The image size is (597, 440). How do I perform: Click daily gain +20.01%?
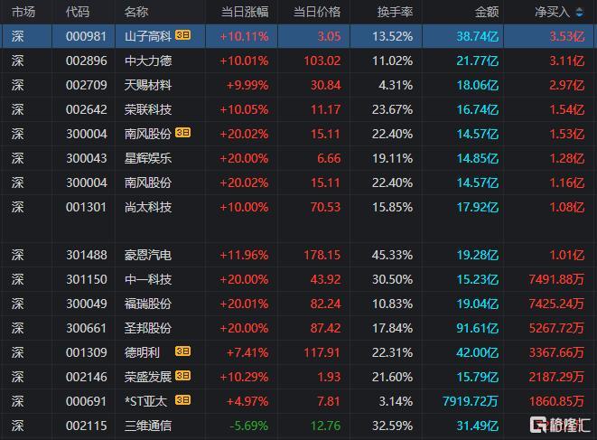click(244, 304)
